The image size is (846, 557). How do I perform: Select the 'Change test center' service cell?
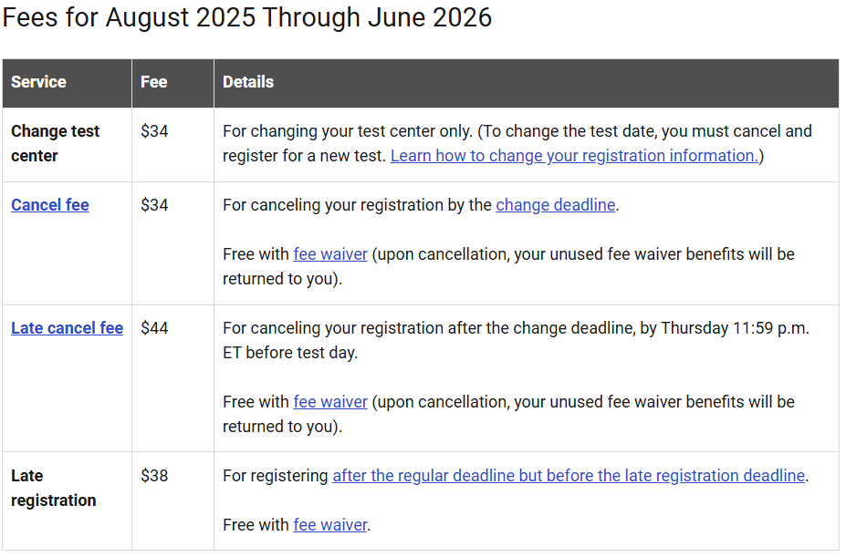pyautogui.click(x=56, y=143)
